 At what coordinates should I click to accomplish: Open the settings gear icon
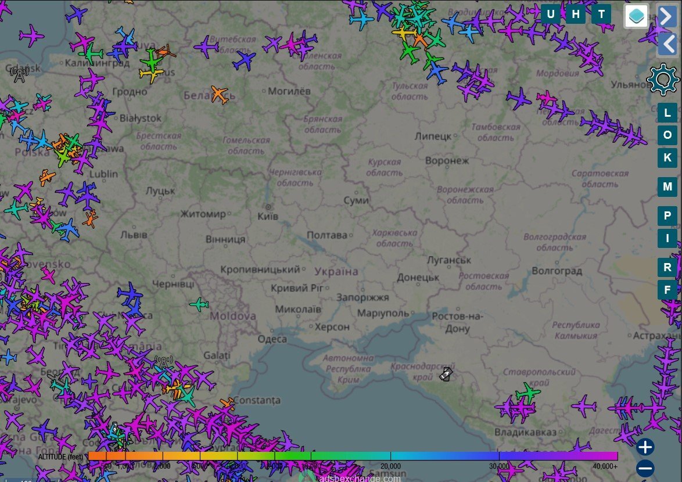663,80
